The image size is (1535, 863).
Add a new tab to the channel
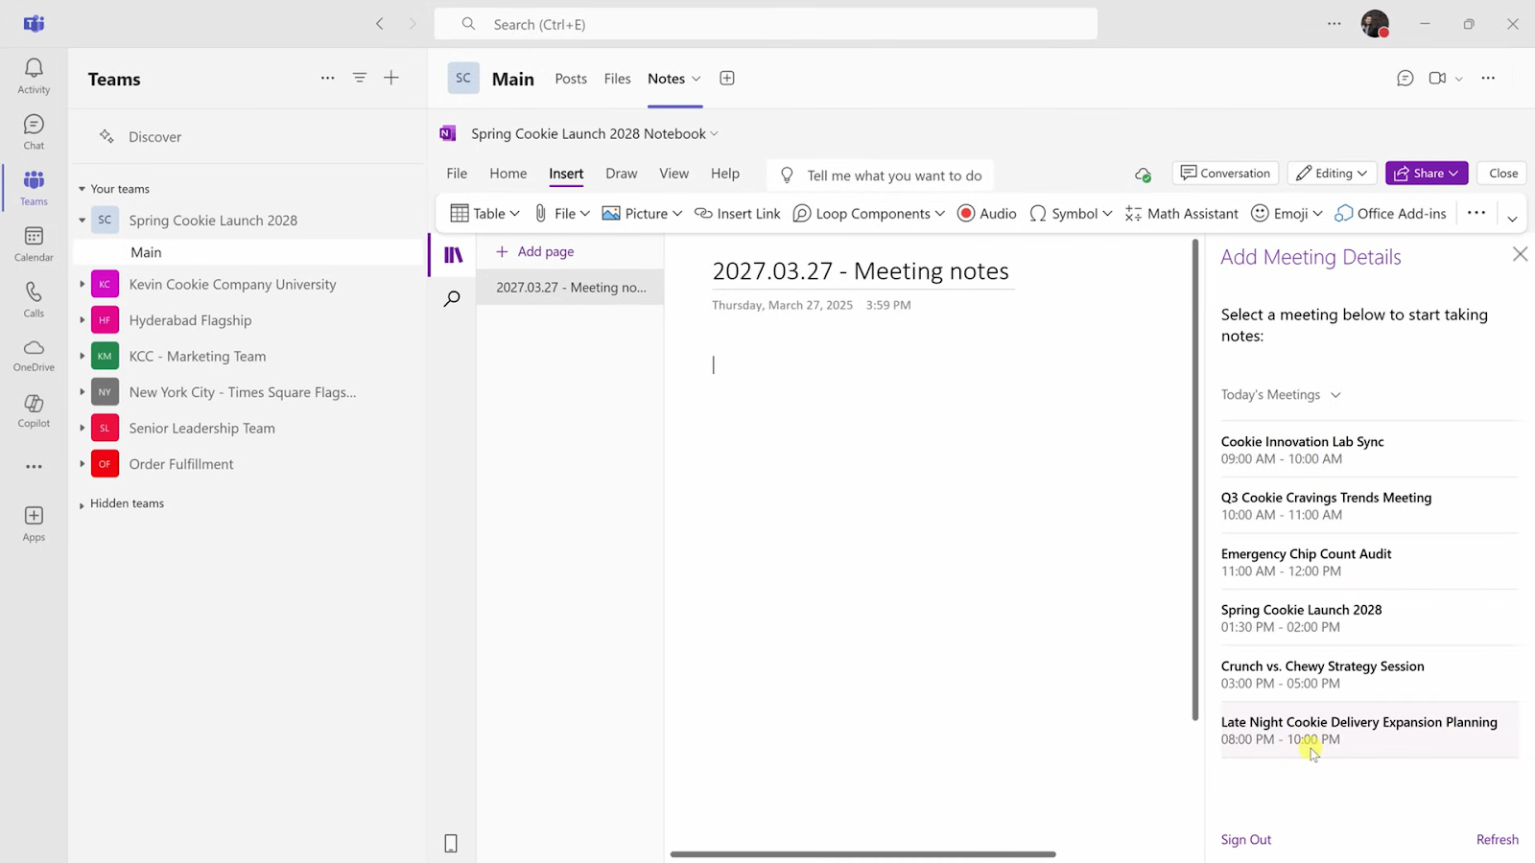(727, 79)
